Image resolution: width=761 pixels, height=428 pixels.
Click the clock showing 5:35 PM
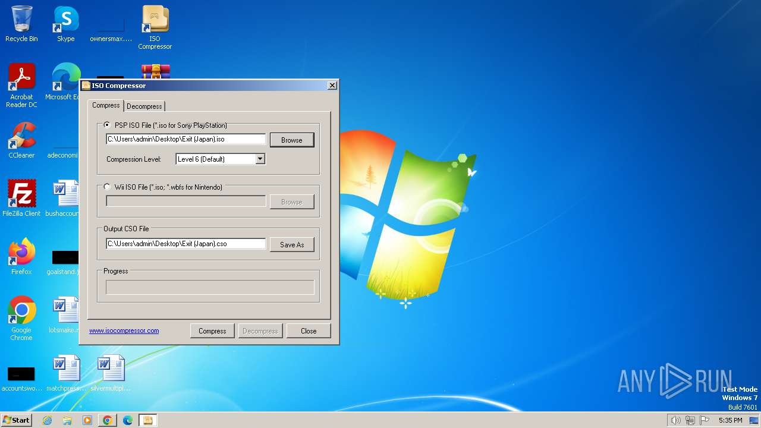point(730,420)
